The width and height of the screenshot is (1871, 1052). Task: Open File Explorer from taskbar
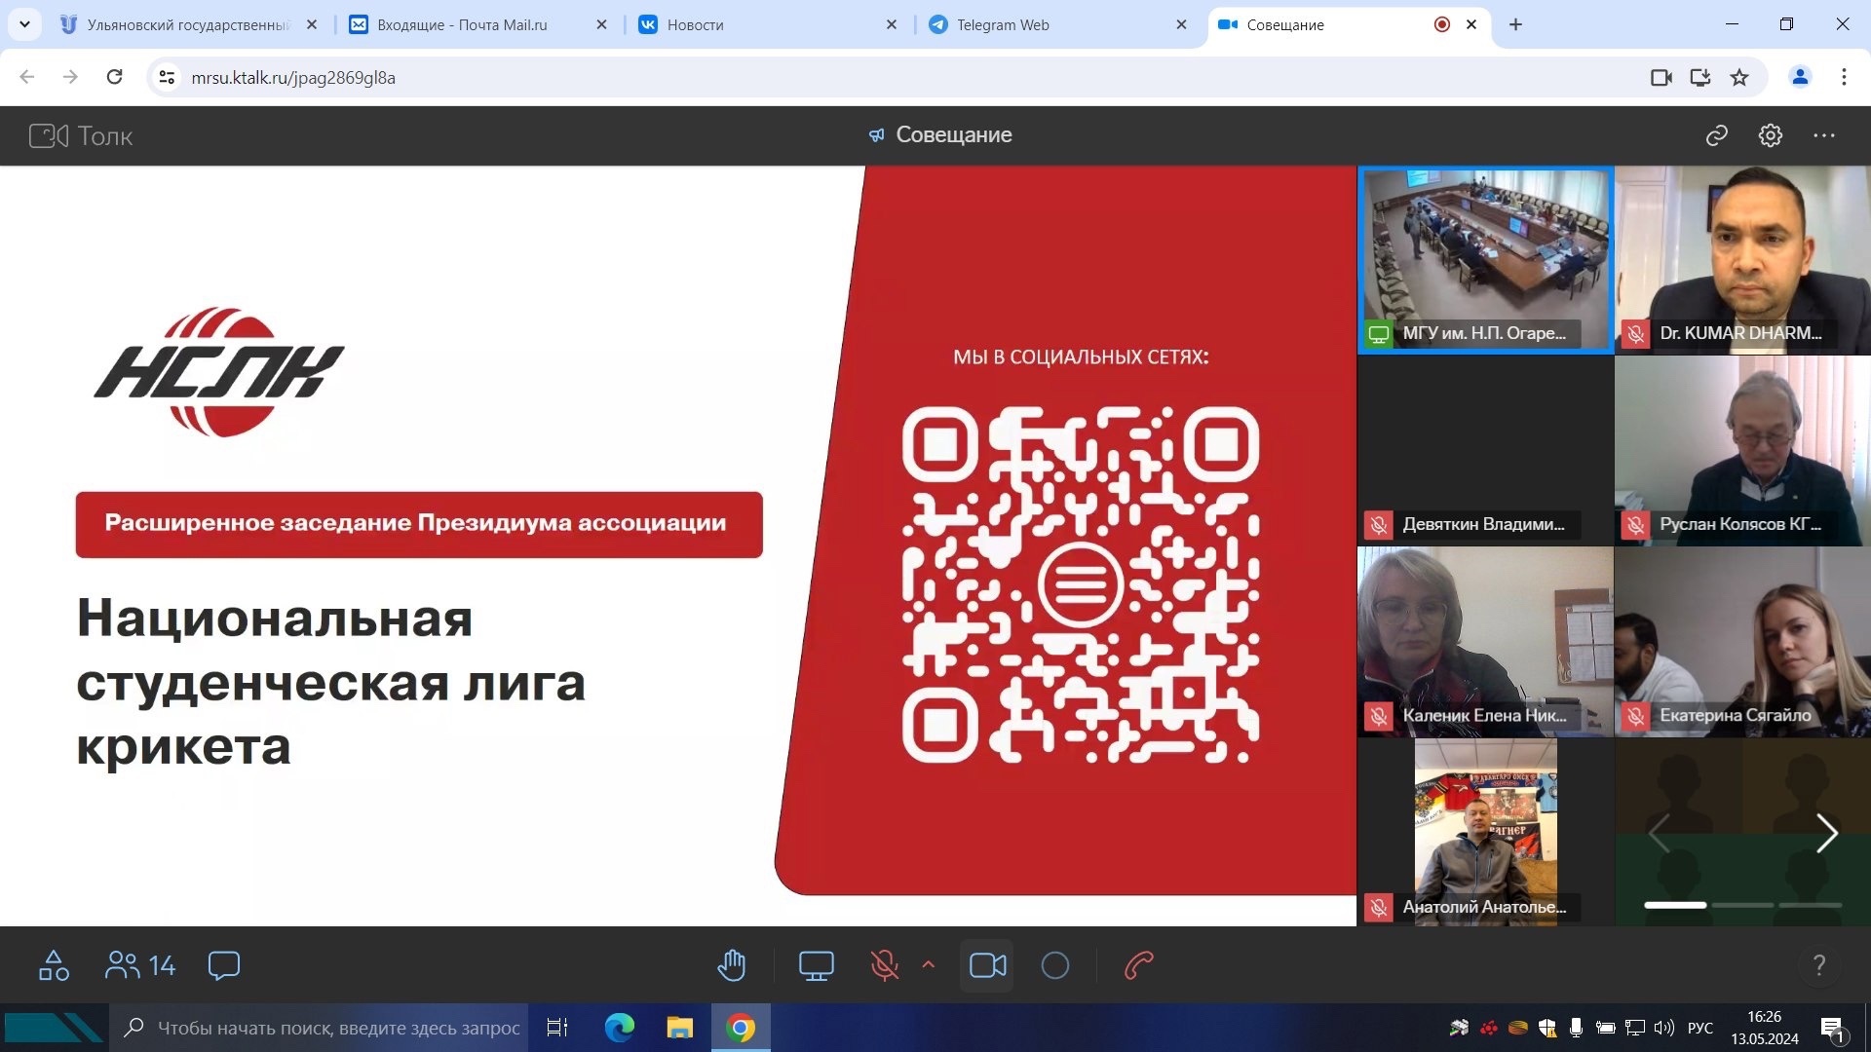[x=679, y=1028]
